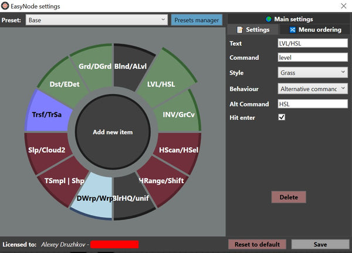Toggle the Hit enter checkbox

[282, 117]
